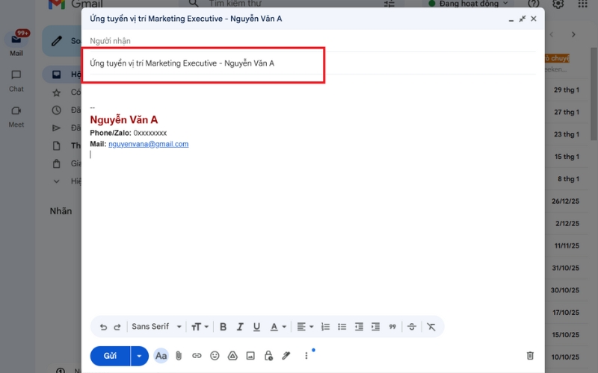Open send options arrow next to Gửi
This screenshot has width=598, height=373.
click(x=140, y=356)
